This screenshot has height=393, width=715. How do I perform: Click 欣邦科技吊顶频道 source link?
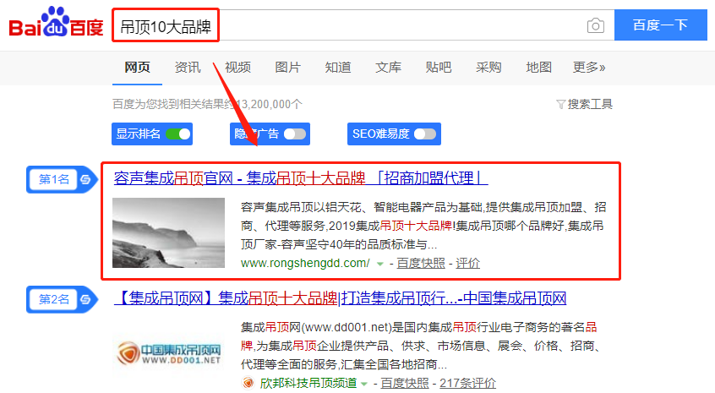(x=308, y=383)
